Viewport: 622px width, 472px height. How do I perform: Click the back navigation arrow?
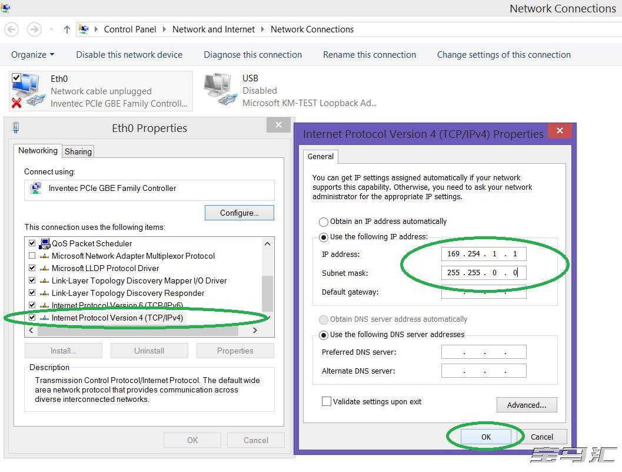[12, 29]
